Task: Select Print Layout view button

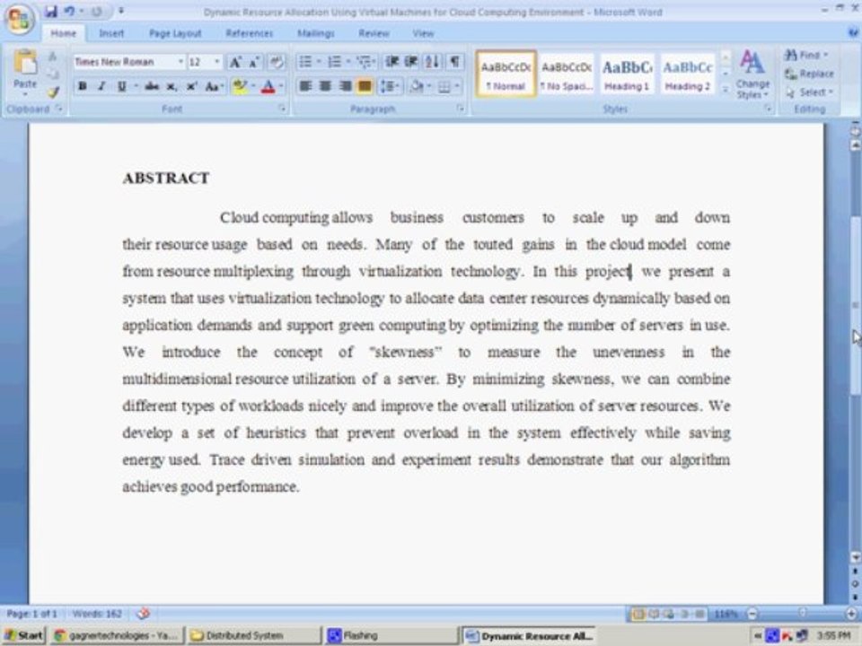Action: 638,614
